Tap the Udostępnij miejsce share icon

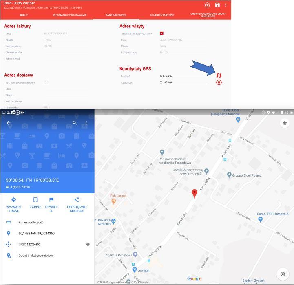tap(77, 200)
